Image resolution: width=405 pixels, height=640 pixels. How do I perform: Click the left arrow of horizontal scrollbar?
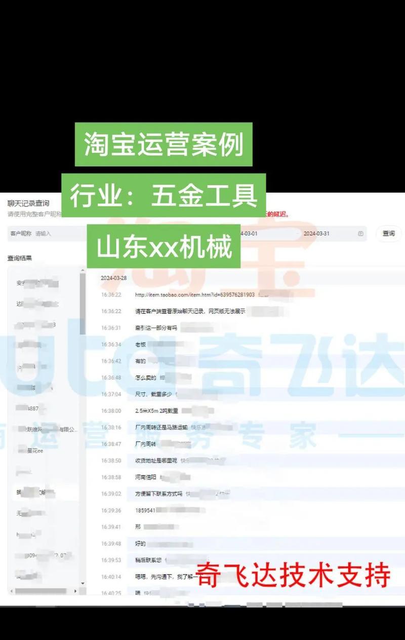point(12,591)
